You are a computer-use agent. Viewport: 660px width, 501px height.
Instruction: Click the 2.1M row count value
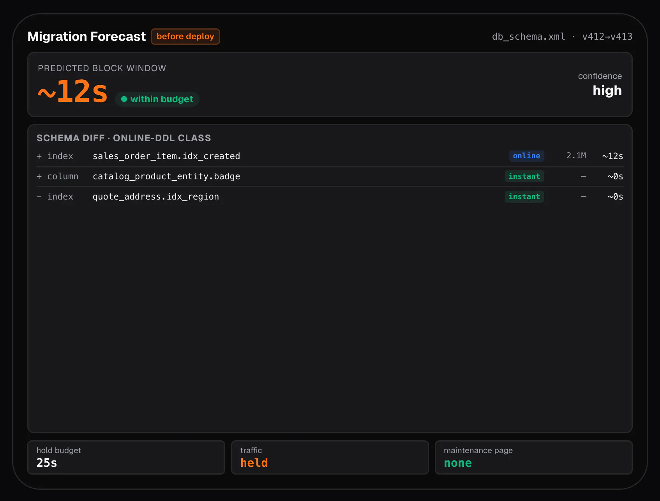pos(576,156)
